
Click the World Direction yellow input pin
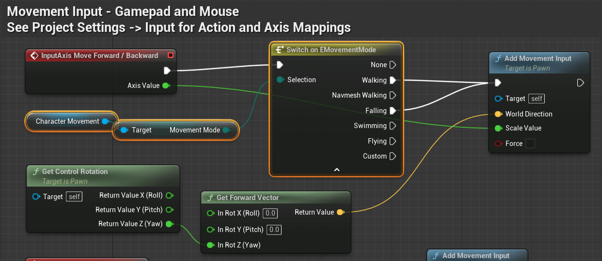(x=498, y=114)
